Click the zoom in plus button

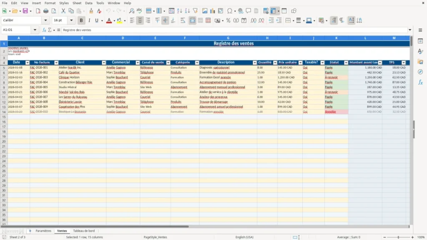click(x=412, y=237)
